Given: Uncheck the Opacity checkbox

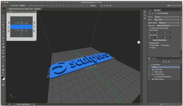Looking at the screenshot, I should click(x=150, y=47).
